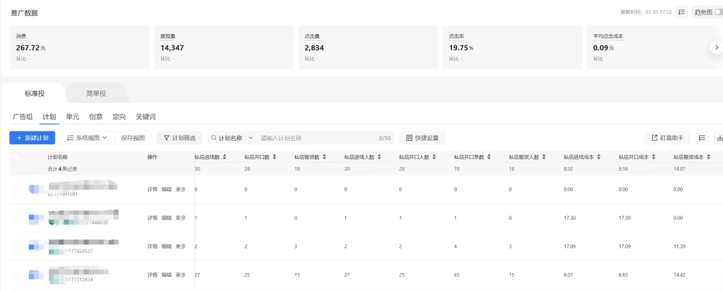Viewport: 723px width, 291px height.
Task: Go to the 创意 tab
Action: (x=96, y=117)
